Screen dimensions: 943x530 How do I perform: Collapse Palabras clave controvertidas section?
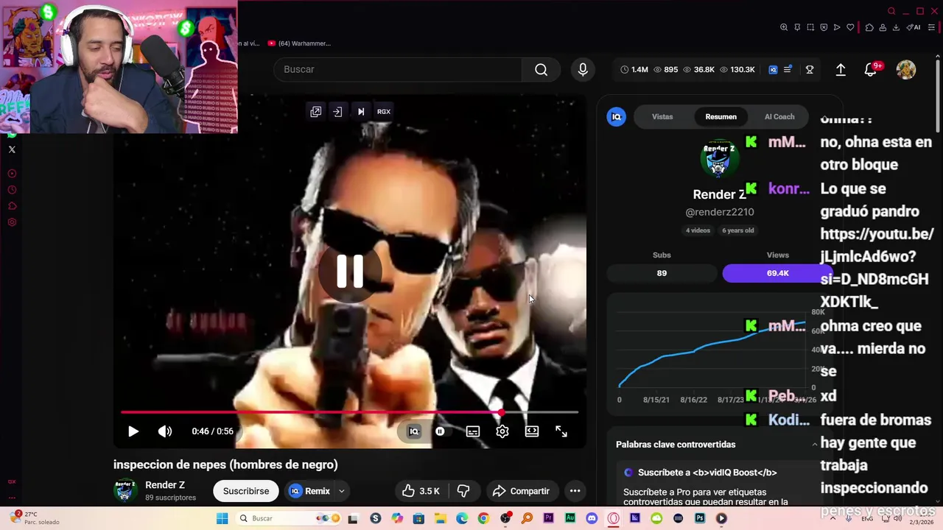814,445
